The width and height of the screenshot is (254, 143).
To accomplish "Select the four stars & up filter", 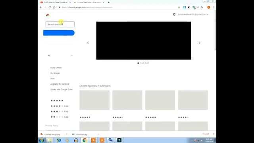I will (x=60, y=106).
